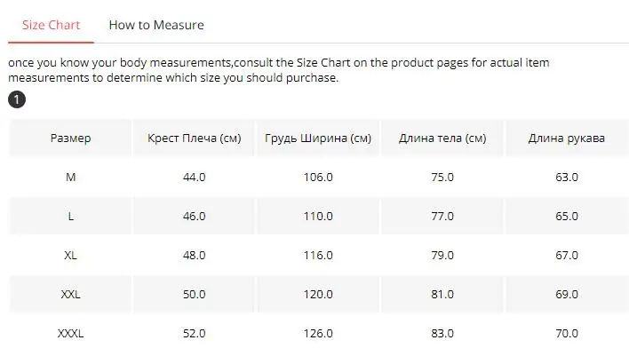Select the M size row label
The width and height of the screenshot is (629, 356).
pyautogui.click(x=70, y=177)
